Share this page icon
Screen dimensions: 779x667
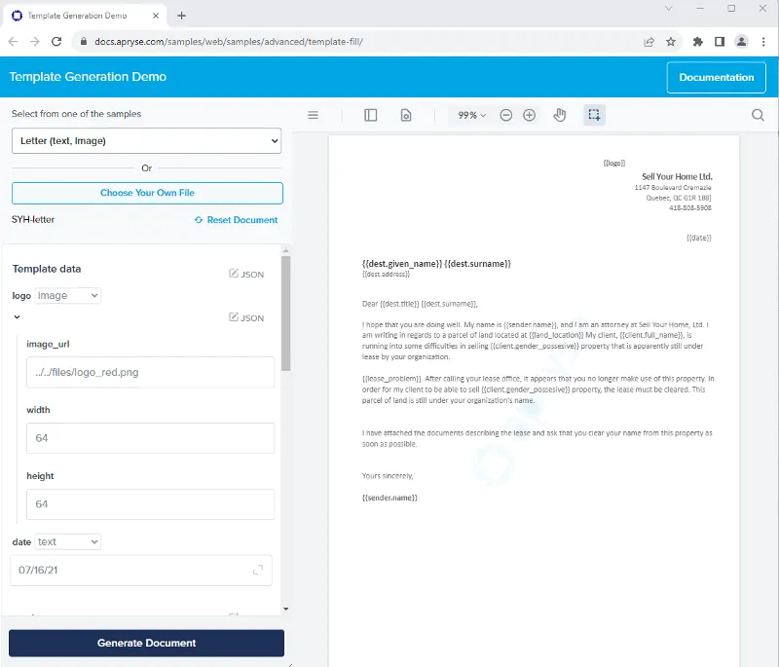tap(649, 42)
